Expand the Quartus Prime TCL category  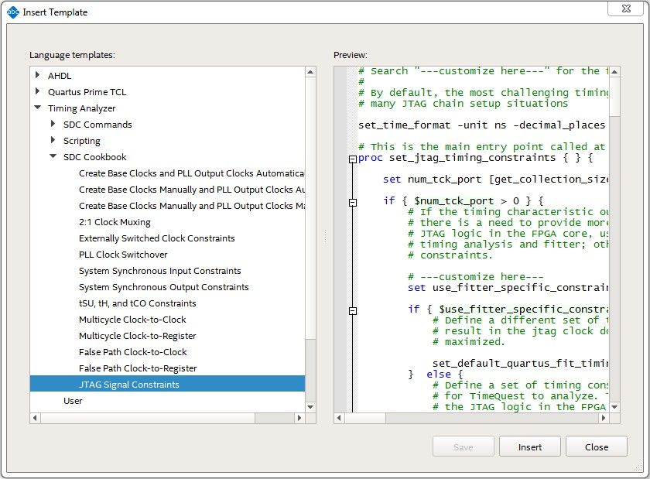(x=37, y=91)
